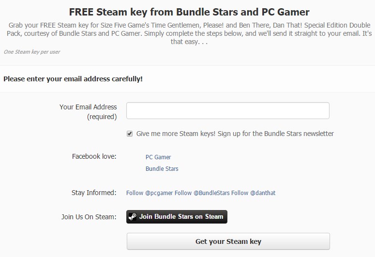Click the 'One Steam key per user' note
This screenshot has height=257, width=375.
pyautogui.click(x=32, y=52)
